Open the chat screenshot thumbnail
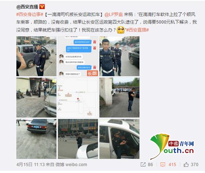This screenshot has width=205, height=173. point(78,56)
